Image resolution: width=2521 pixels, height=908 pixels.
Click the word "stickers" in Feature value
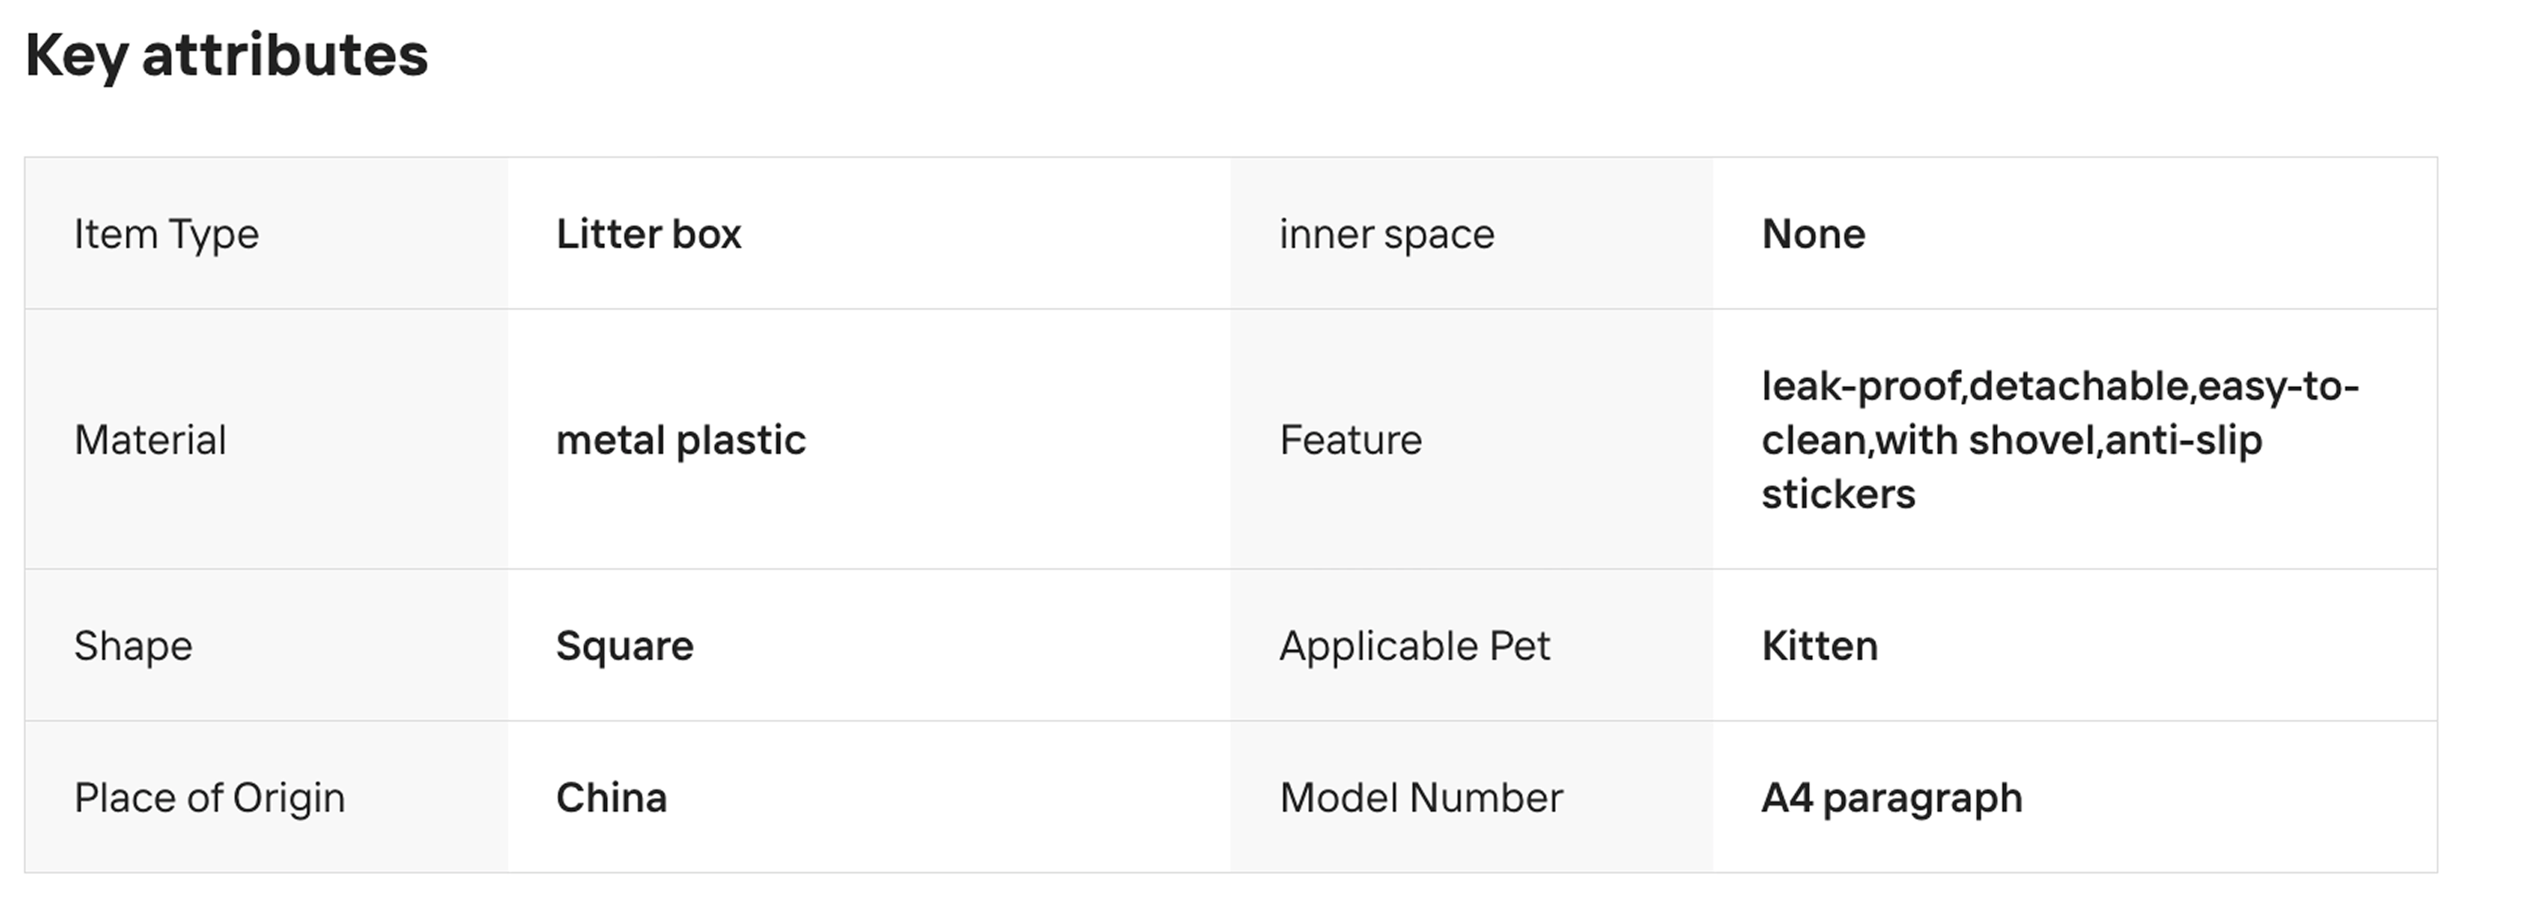point(1838,494)
